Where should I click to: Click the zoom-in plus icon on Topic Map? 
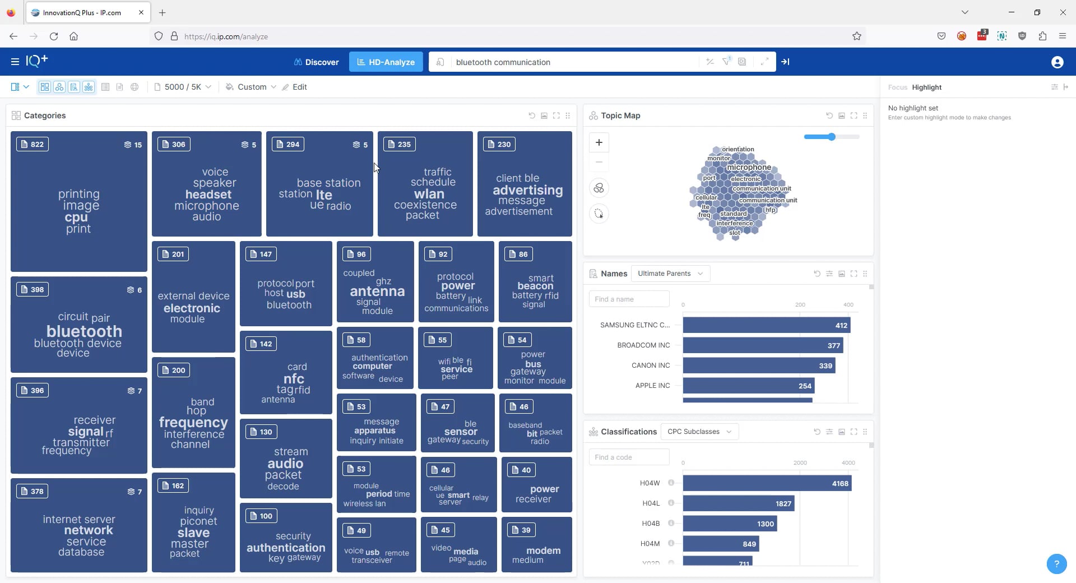pyautogui.click(x=599, y=142)
